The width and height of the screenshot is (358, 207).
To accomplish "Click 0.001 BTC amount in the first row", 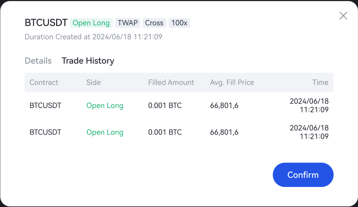I will 165,105.
